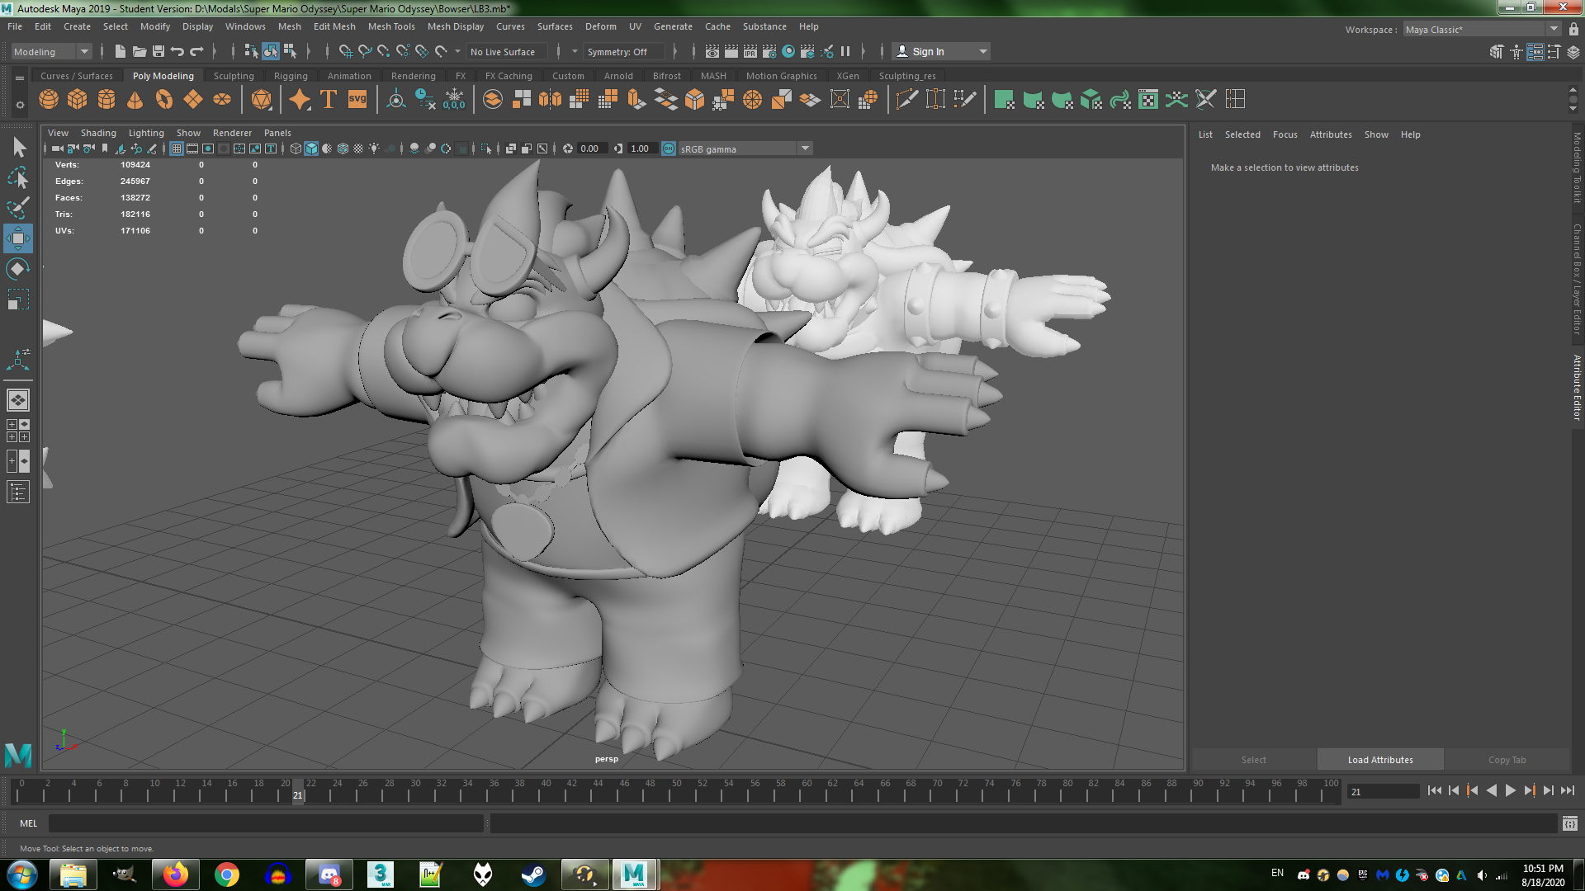Click the timeline current frame 21 marker
Screen dimensions: 1585x891
298,792
